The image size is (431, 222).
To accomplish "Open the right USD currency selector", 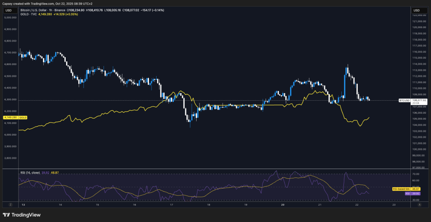I will (x=417, y=10).
